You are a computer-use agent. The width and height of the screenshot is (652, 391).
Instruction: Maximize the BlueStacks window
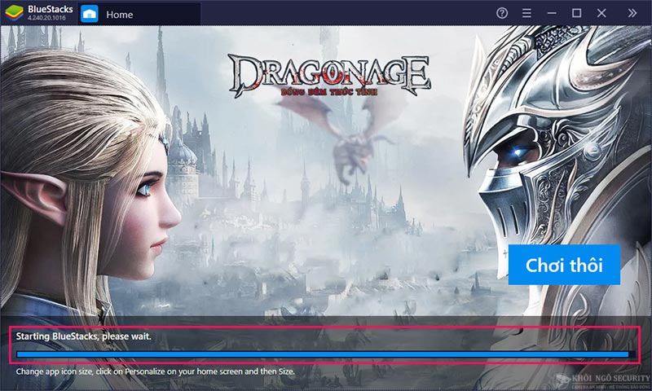point(576,13)
